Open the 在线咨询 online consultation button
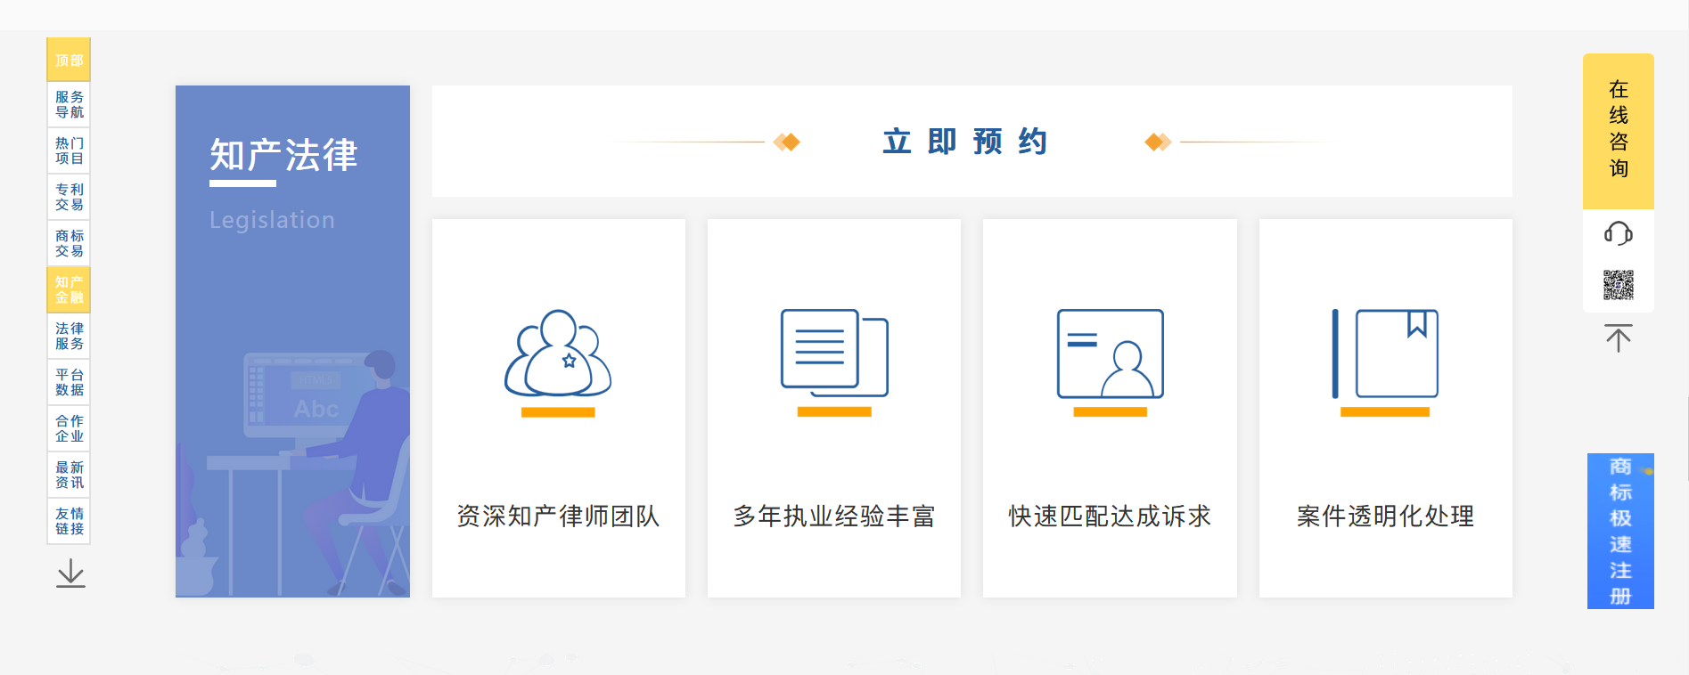This screenshot has height=675, width=1689. coord(1618,130)
